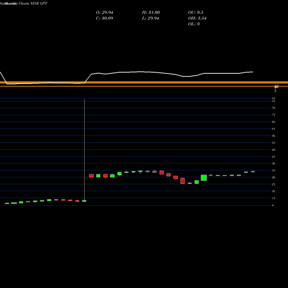
Task: Click the tall white vertical wick spike
Action: (x=84, y=150)
